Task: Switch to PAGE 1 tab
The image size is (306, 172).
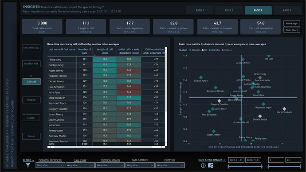Action: click(x=200, y=10)
